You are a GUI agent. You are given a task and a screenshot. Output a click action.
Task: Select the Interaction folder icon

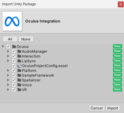[19, 56]
